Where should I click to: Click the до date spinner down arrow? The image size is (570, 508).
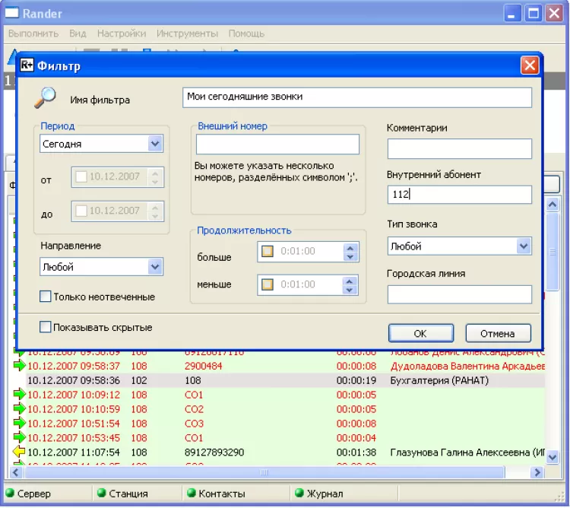155,216
